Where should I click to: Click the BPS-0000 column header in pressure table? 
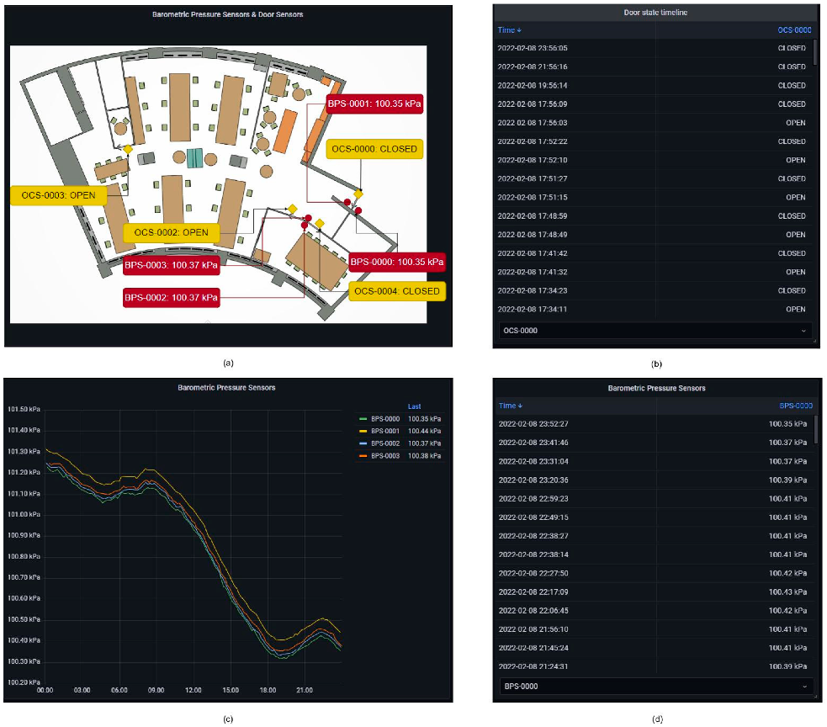[793, 406]
